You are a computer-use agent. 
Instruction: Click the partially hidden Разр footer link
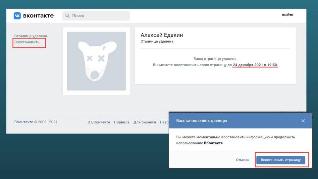click(x=164, y=122)
